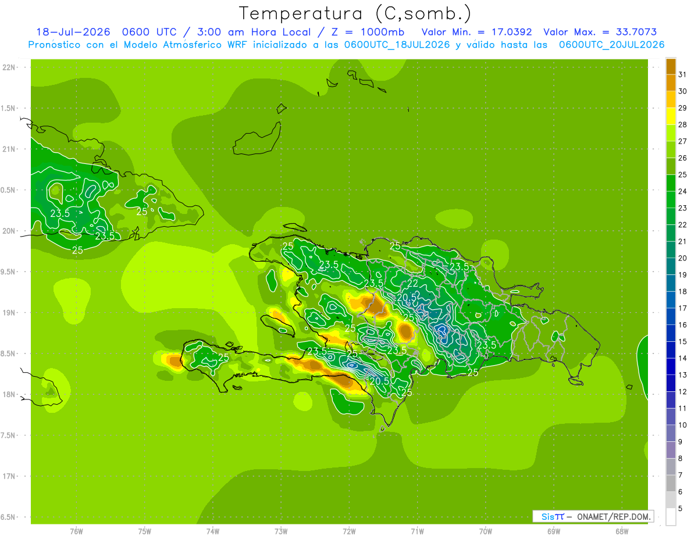Click the legend value '12'

point(683,392)
